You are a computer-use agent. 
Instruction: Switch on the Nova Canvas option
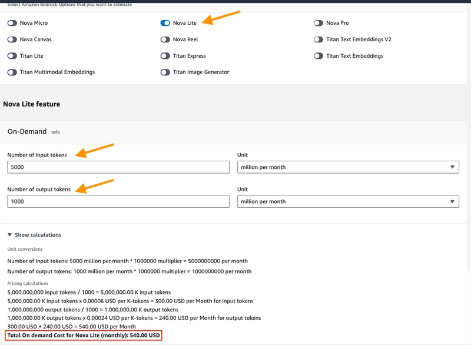(x=12, y=39)
